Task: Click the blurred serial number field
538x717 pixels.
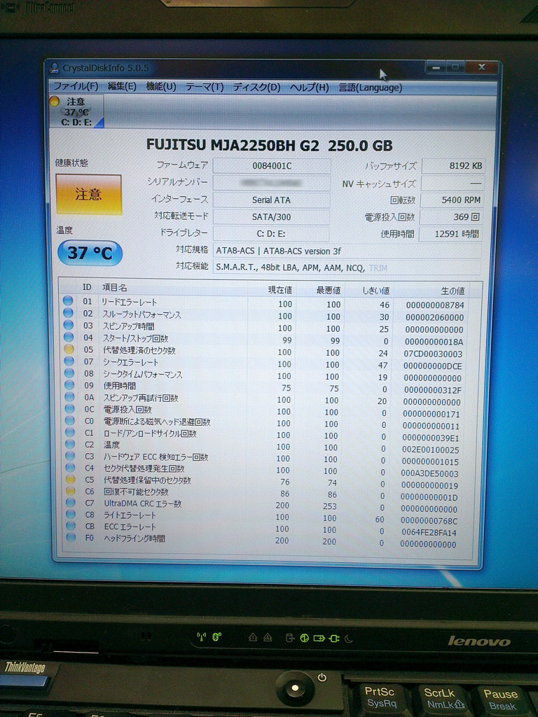Action: (x=272, y=183)
